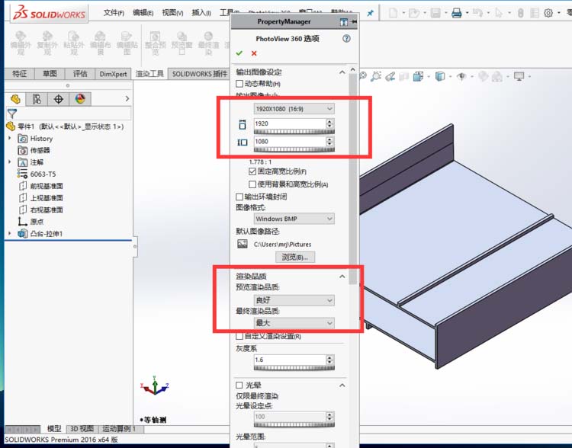Open the 视图(V) menu
Screen dimensions: 572x448
pyautogui.click(x=172, y=13)
